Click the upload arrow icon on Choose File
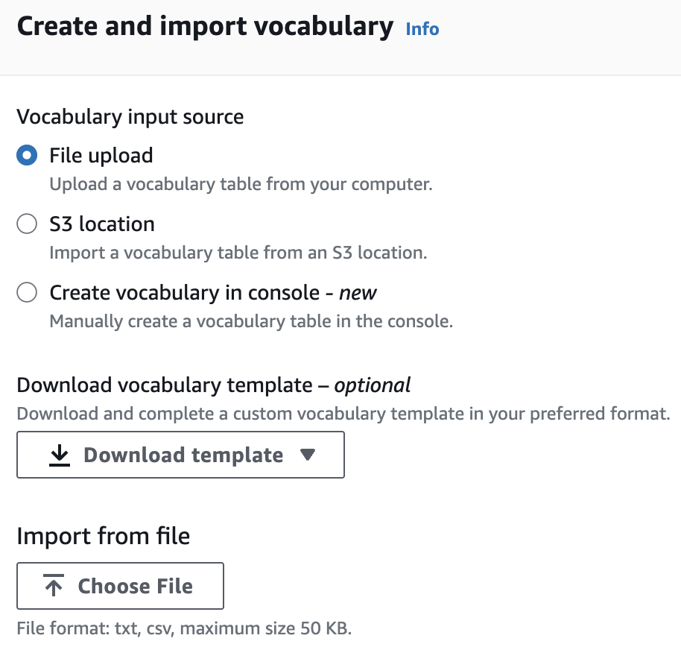The height and width of the screenshot is (650, 681). pos(54,587)
